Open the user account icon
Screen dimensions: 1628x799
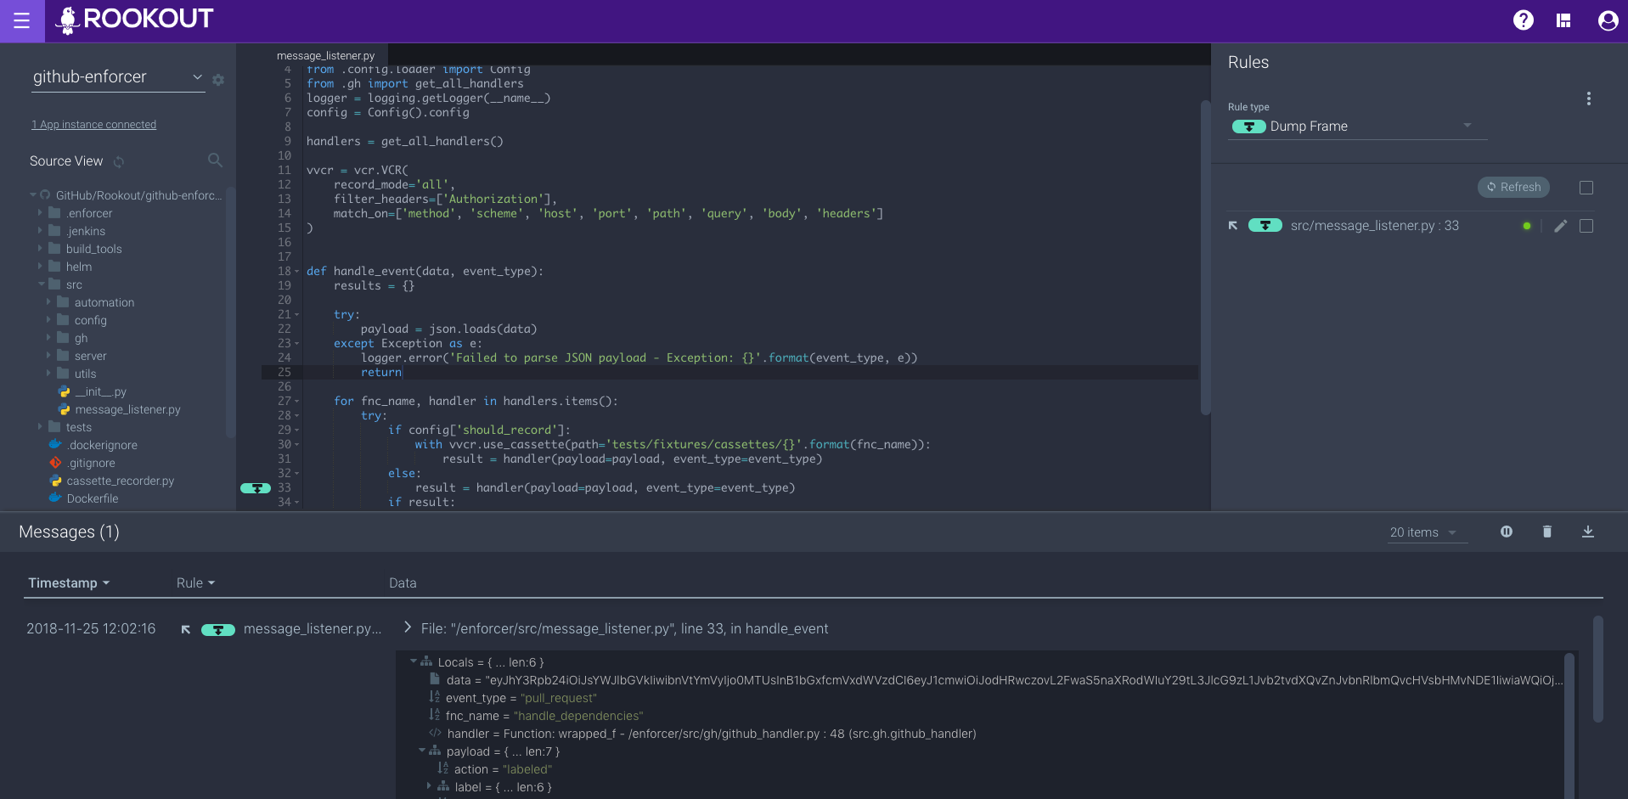coord(1608,20)
